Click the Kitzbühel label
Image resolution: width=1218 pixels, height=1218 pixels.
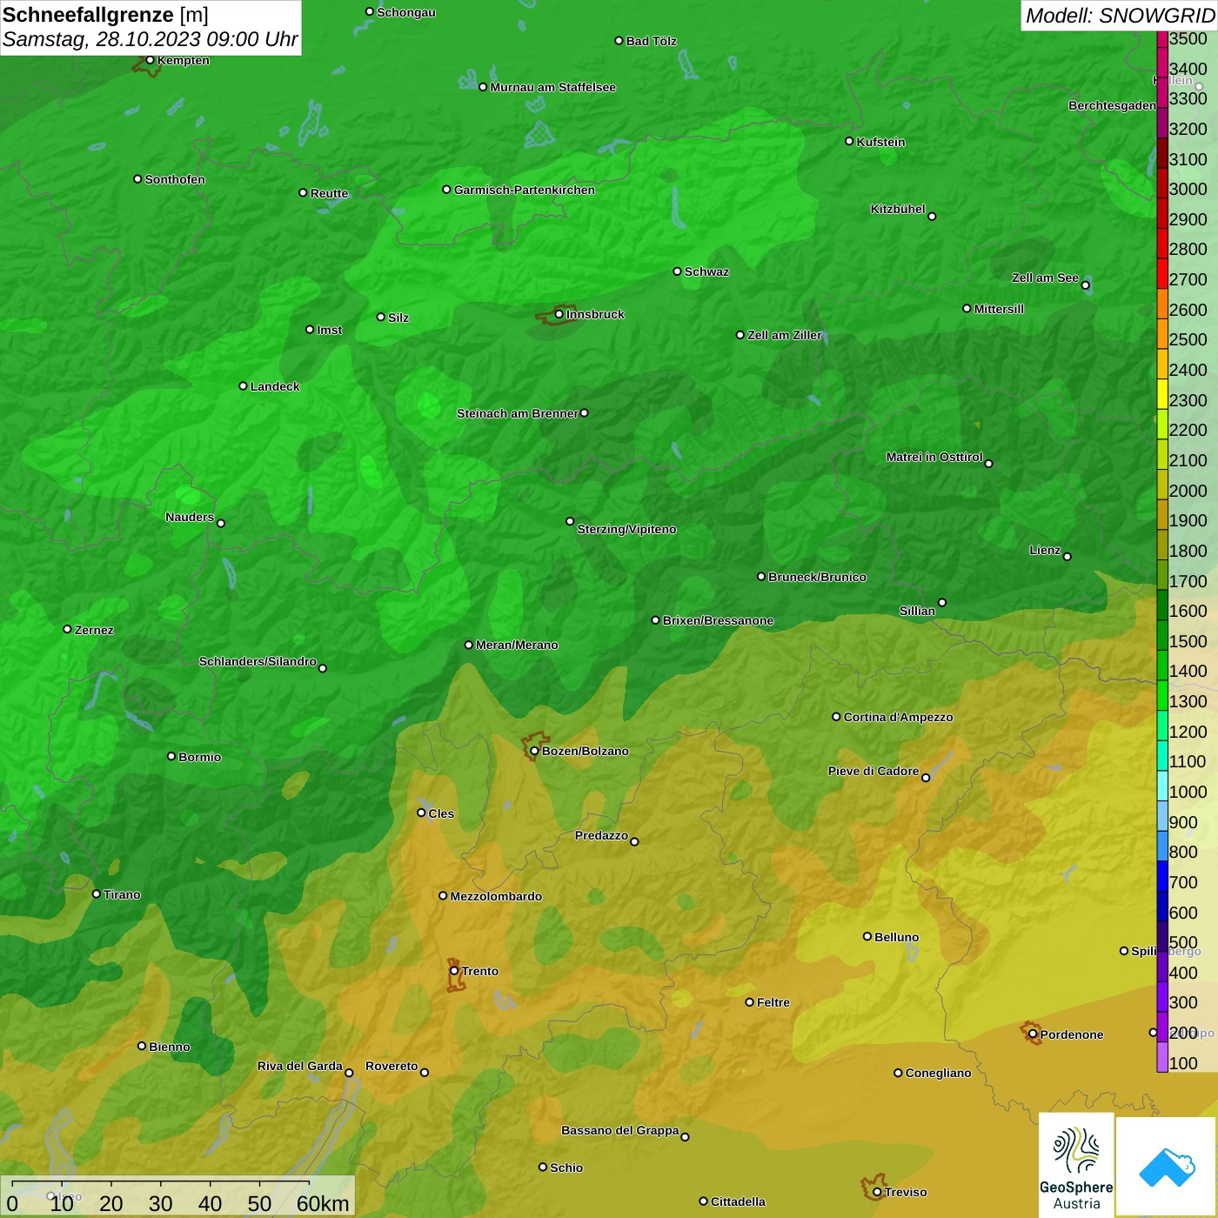click(898, 209)
